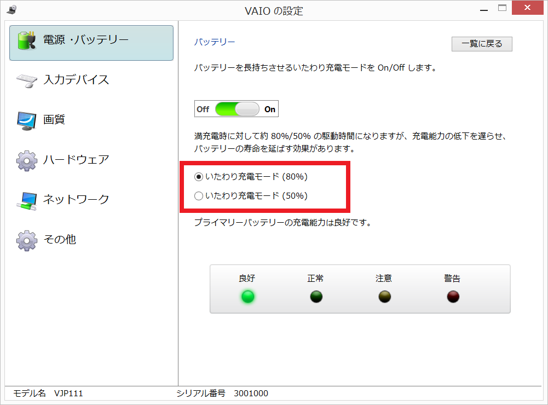Click the gear icon for ハードウェア

pyautogui.click(x=27, y=161)
